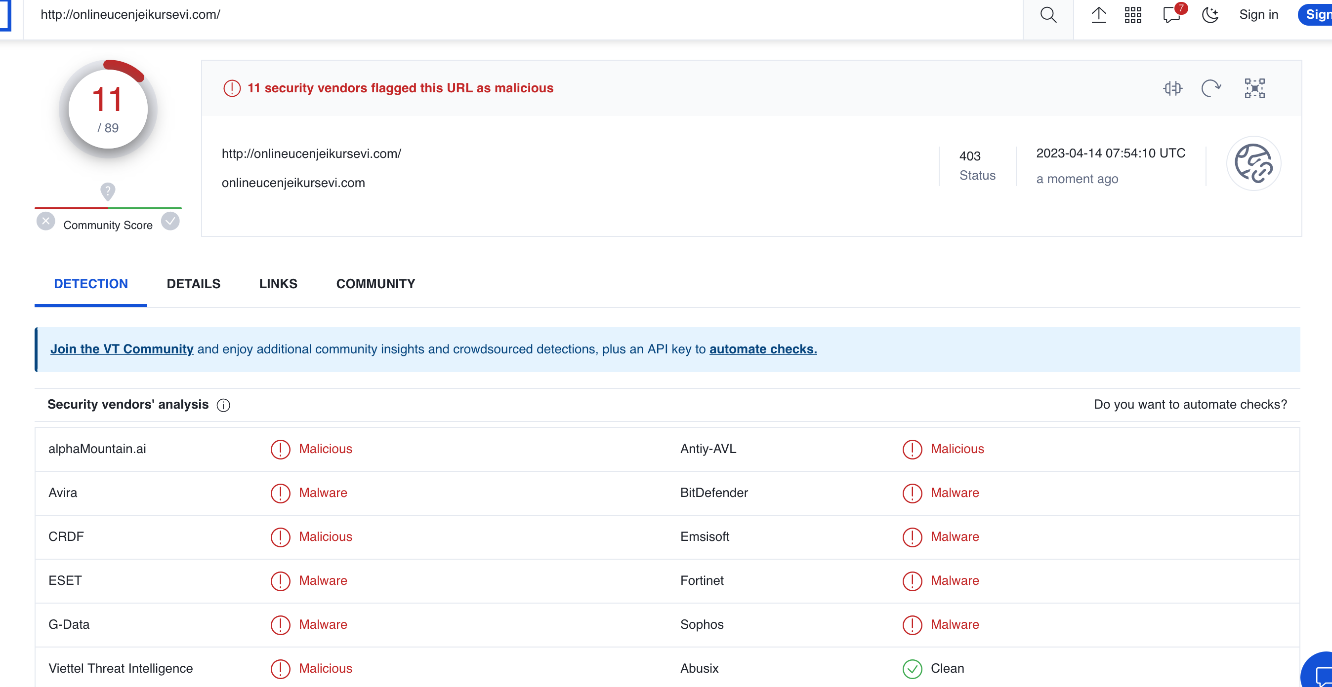Click the 'a moment ago' text
The image size is (1332, 687).
coord(1077,179)
